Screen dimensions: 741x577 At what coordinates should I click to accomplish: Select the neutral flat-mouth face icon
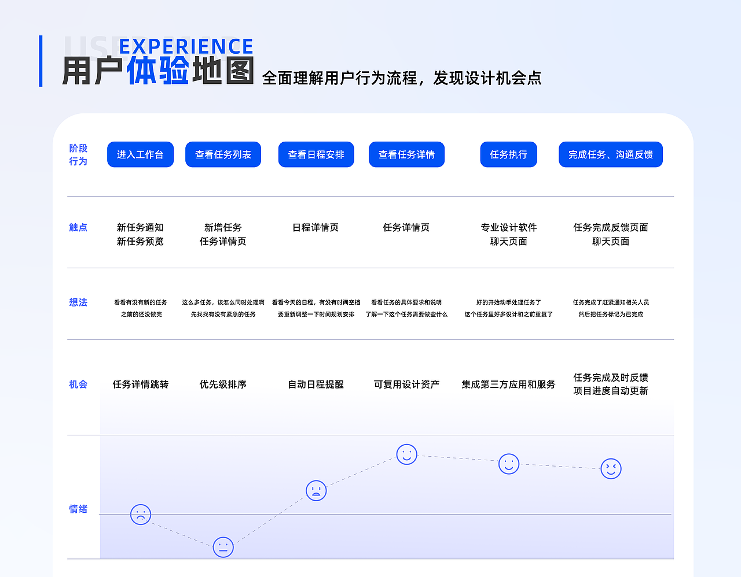coord(223,547)
